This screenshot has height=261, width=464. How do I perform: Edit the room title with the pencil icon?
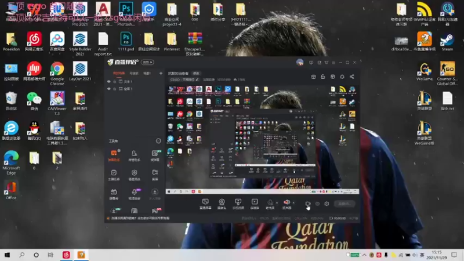[197, 79]
